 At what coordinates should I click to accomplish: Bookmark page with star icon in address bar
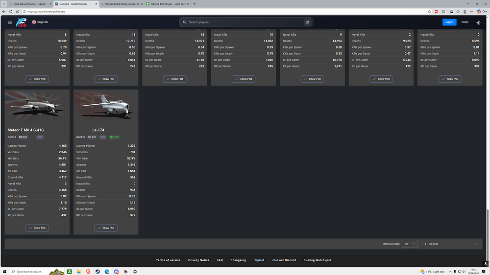[x=429, y=12]
